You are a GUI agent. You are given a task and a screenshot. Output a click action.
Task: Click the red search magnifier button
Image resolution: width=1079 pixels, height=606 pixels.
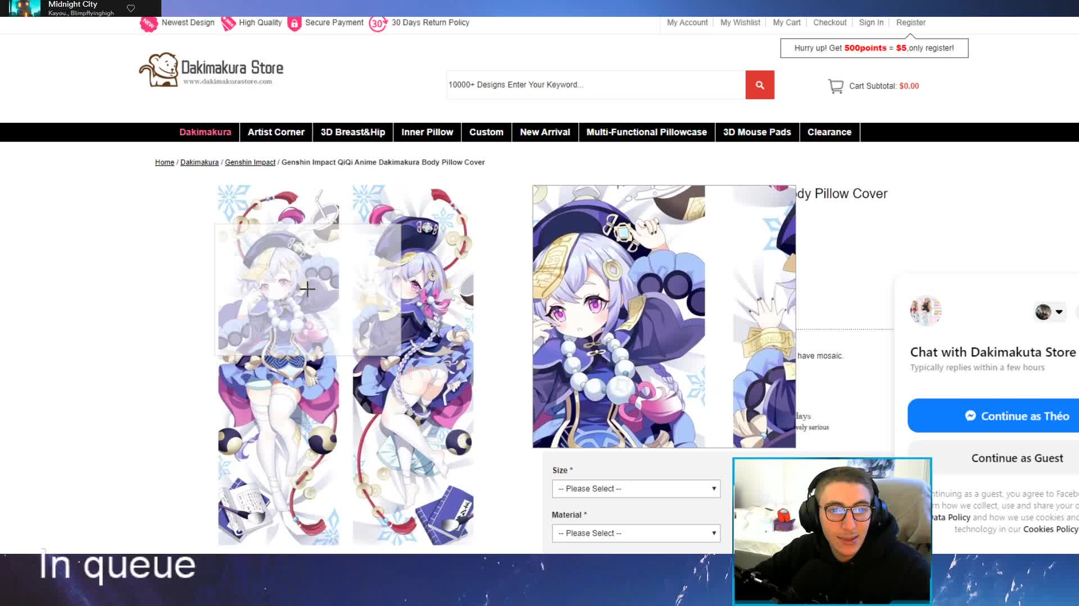tap(760, 85)
